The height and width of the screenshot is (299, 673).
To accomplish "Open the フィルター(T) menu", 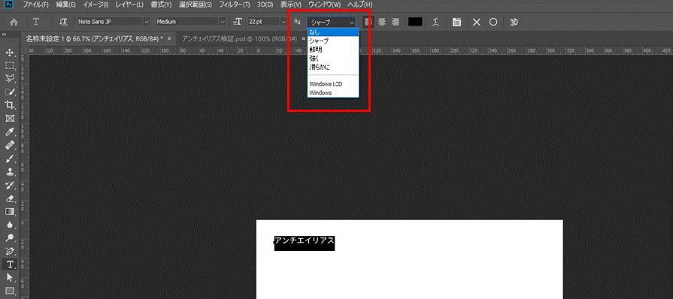I will 235,5.
